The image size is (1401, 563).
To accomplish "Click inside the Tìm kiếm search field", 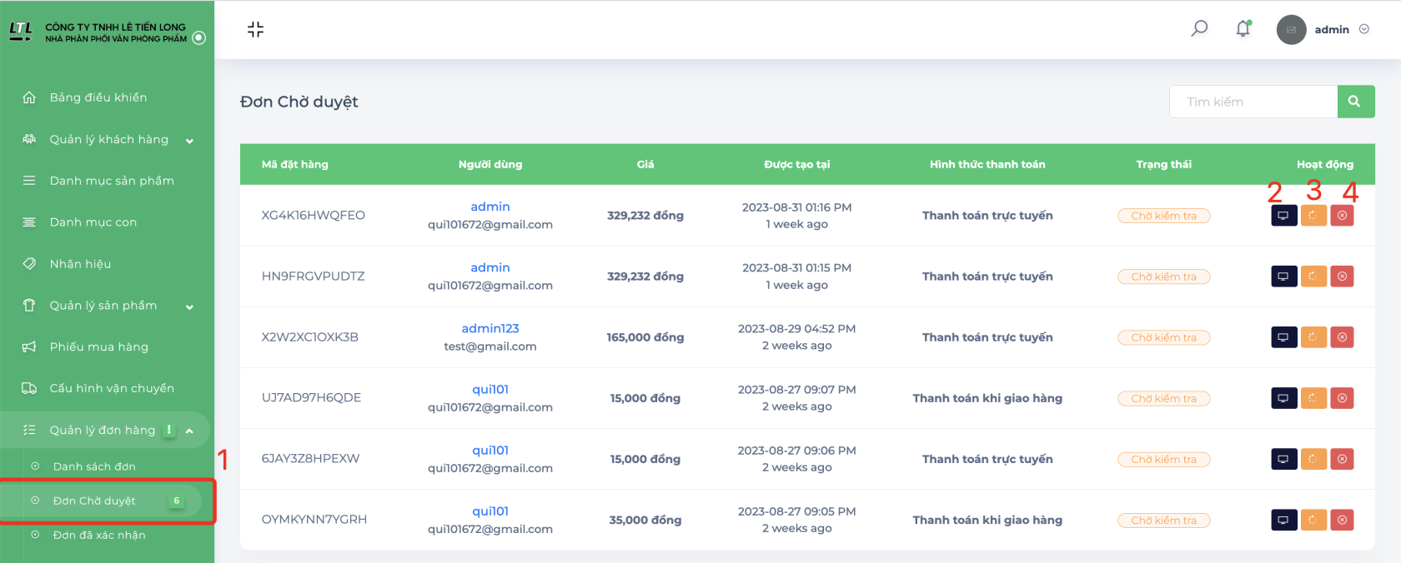I will pyautogui.click(x=1253, y=102).
